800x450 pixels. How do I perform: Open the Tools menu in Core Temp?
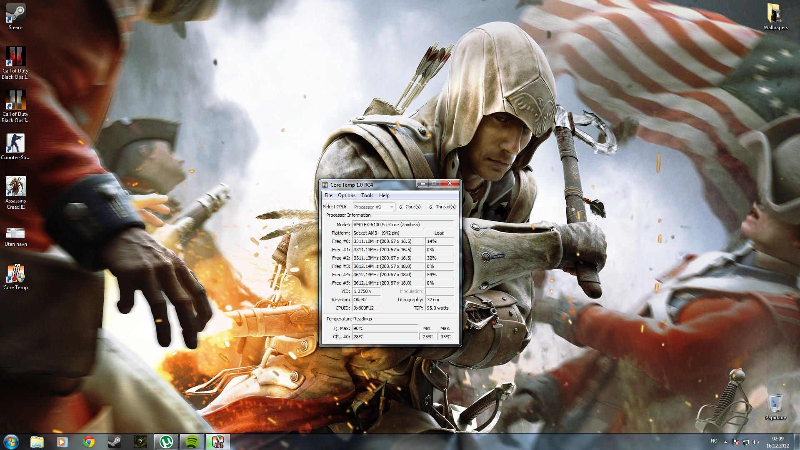tap(367, 195)
